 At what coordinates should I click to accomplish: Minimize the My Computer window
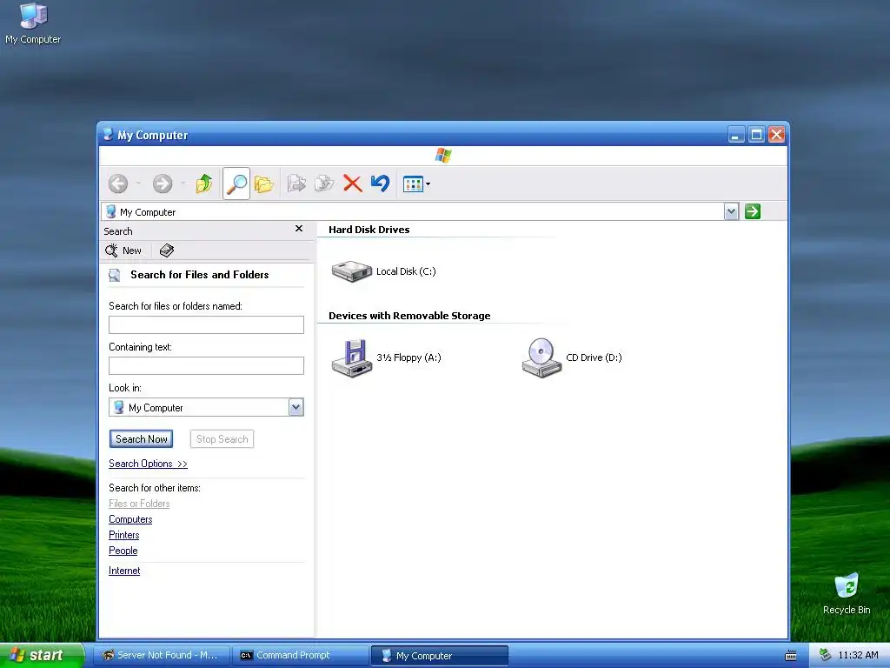pyautogui.click(x=736, y=135)
